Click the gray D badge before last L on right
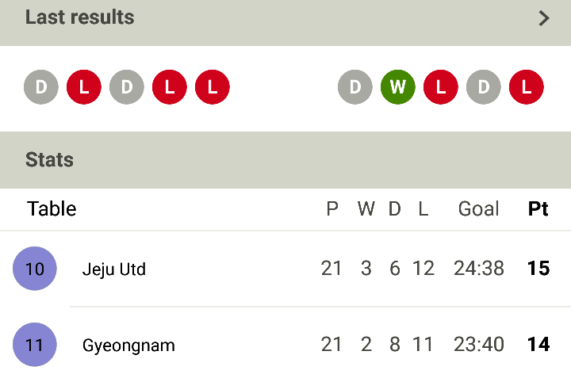Screen dimensions: 571x378 483,87
